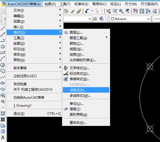Choose 厚度(T) entry
This screenshot has width=160, height=142.
click(86, 109)
